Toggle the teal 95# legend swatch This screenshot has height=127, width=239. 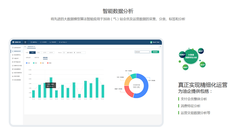34,63
